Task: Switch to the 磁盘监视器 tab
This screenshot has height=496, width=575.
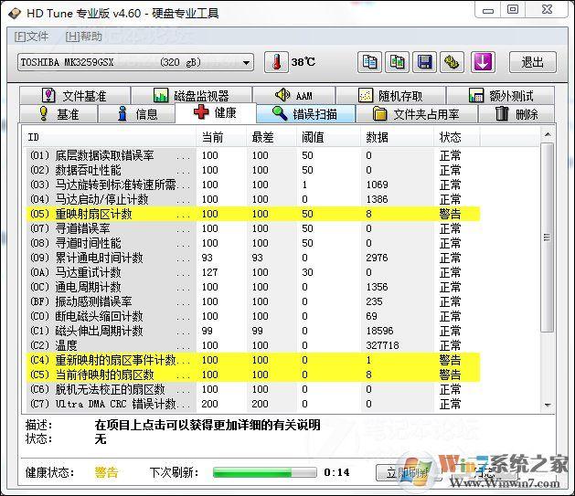Action: click(x=191, y=96)
